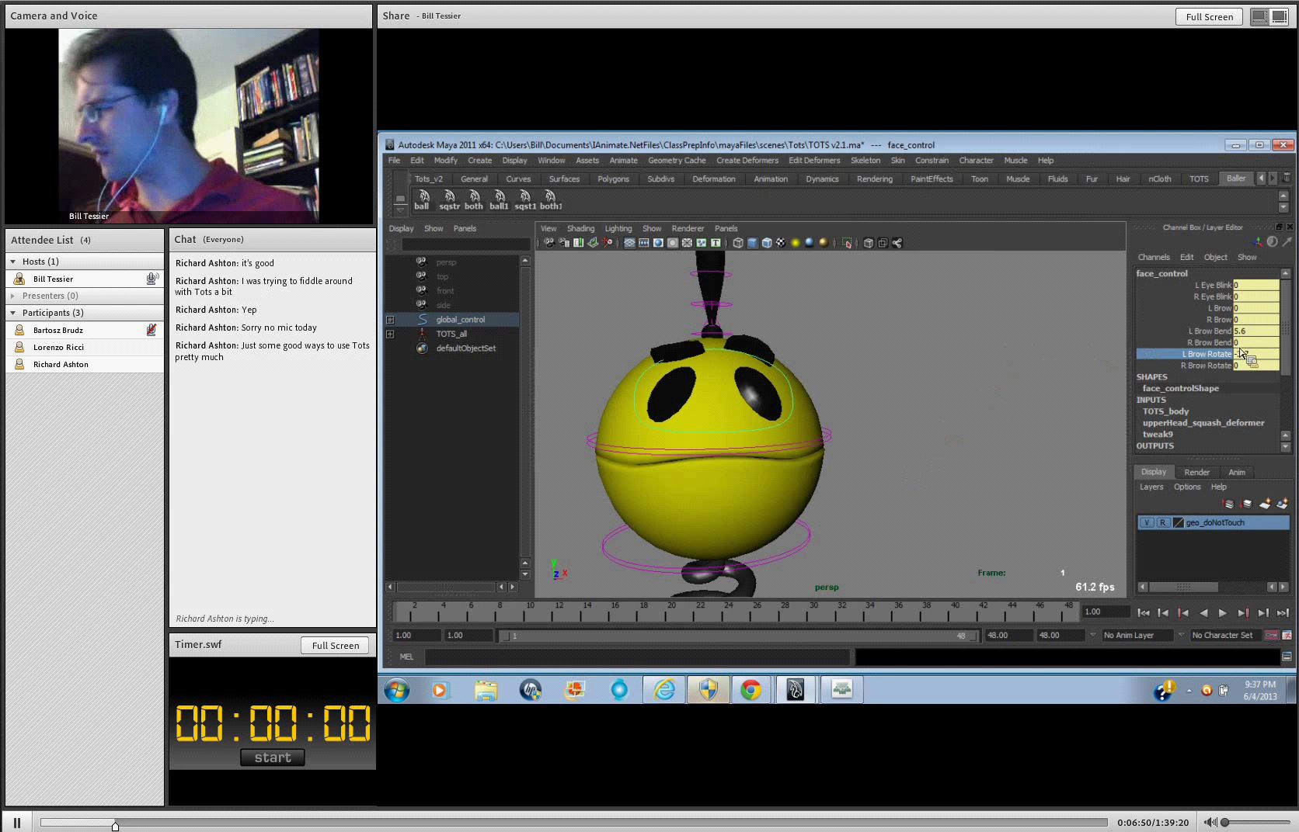Open Windows Explorer folder icon in taskbar

(x=486, y=689)
